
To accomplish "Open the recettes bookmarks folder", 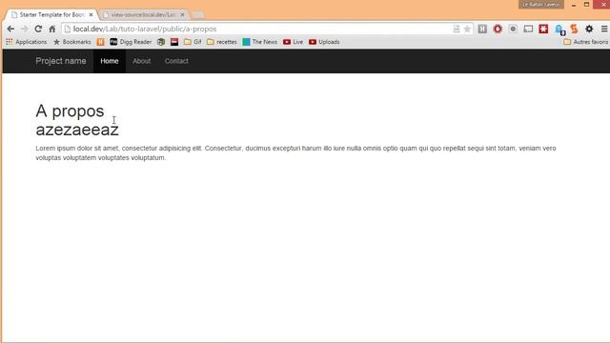I will click(x=222, y=42).
